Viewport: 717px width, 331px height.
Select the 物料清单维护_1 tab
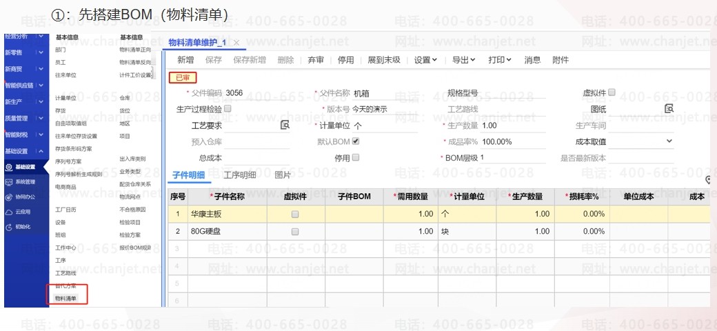pyautogui.click(x=198, y=43)
